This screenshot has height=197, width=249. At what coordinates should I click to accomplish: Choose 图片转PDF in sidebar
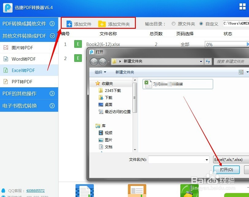coord(29,47)
